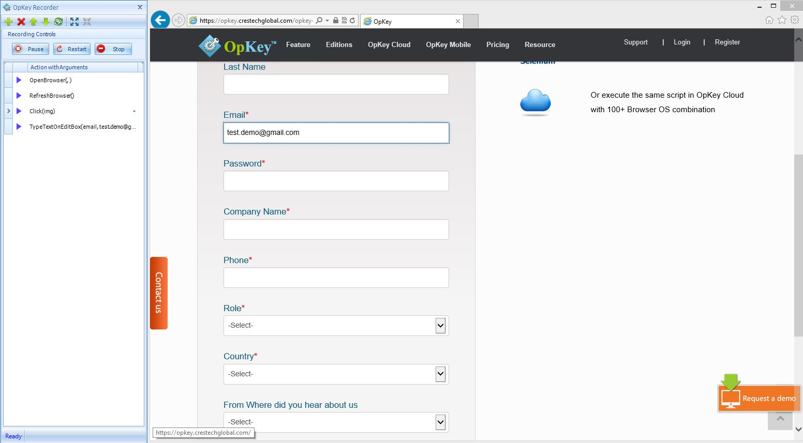Click the browser address bar URL
The height and width of the screenshot is (443, 803).
click(256, 21)
